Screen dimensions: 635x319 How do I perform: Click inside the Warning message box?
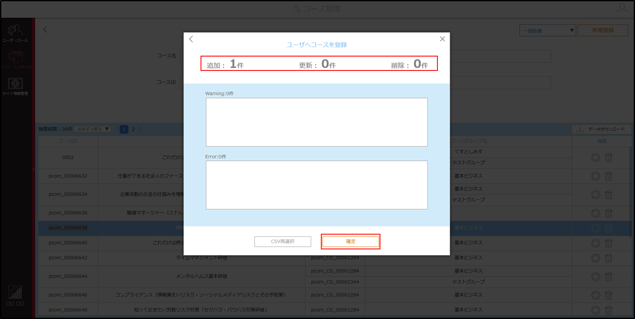(317, 122)
